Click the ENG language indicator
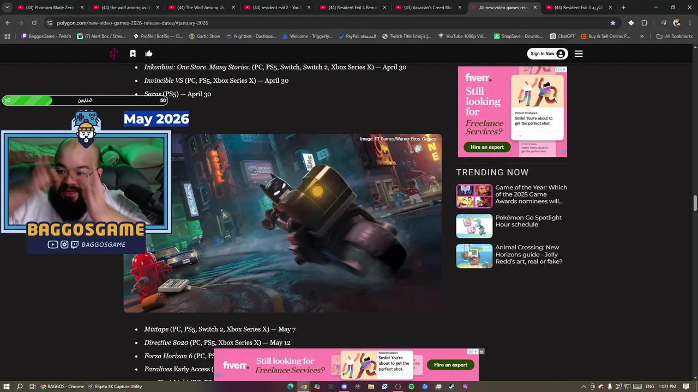 click(650, 387)
